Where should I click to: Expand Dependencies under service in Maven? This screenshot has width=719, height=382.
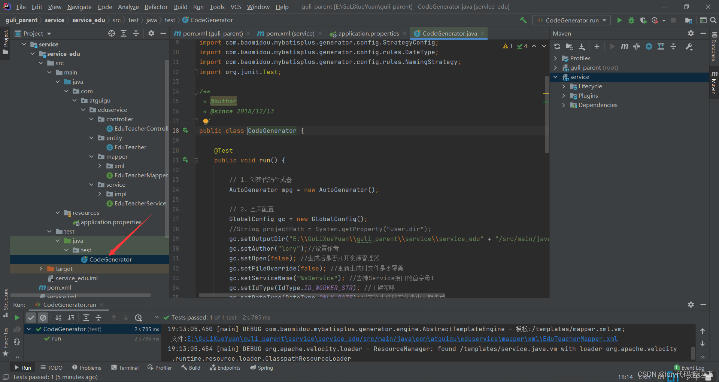tap(564, 105)
